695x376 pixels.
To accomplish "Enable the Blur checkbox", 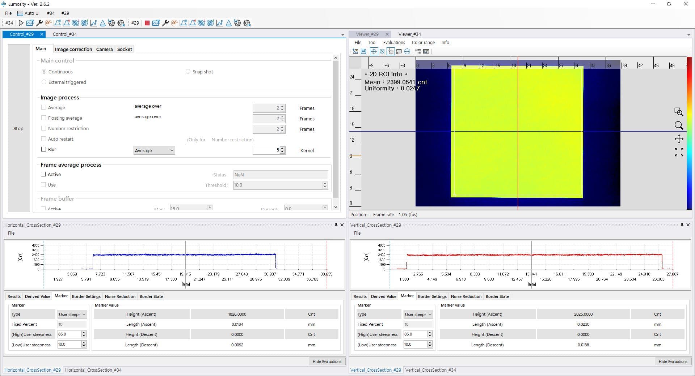I will (44, 149).
